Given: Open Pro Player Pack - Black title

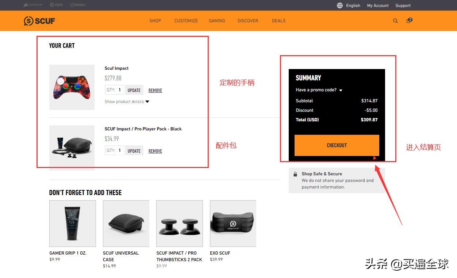Looking at the screenshot, I should coord(143,129).
